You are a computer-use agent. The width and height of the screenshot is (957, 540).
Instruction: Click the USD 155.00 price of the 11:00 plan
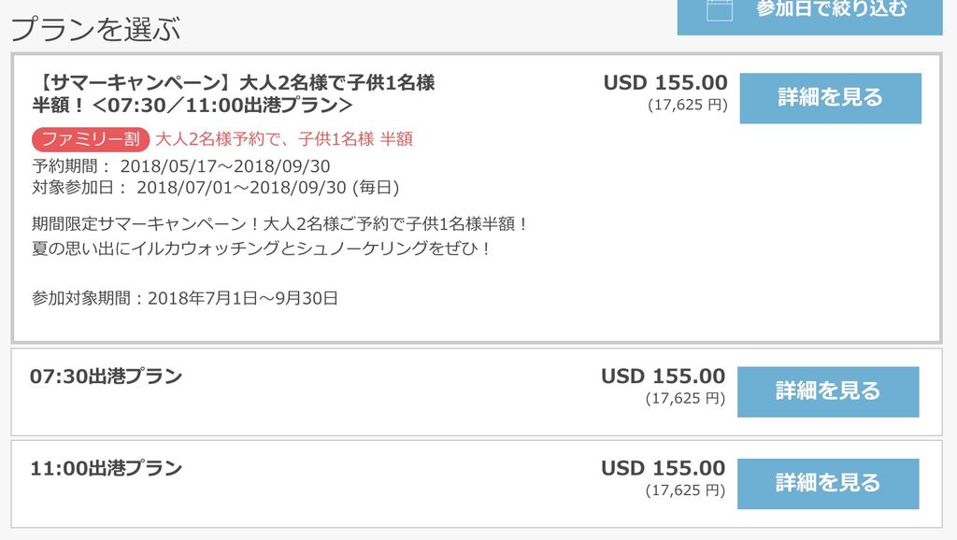pyautogui.click(x=663, y=468)
